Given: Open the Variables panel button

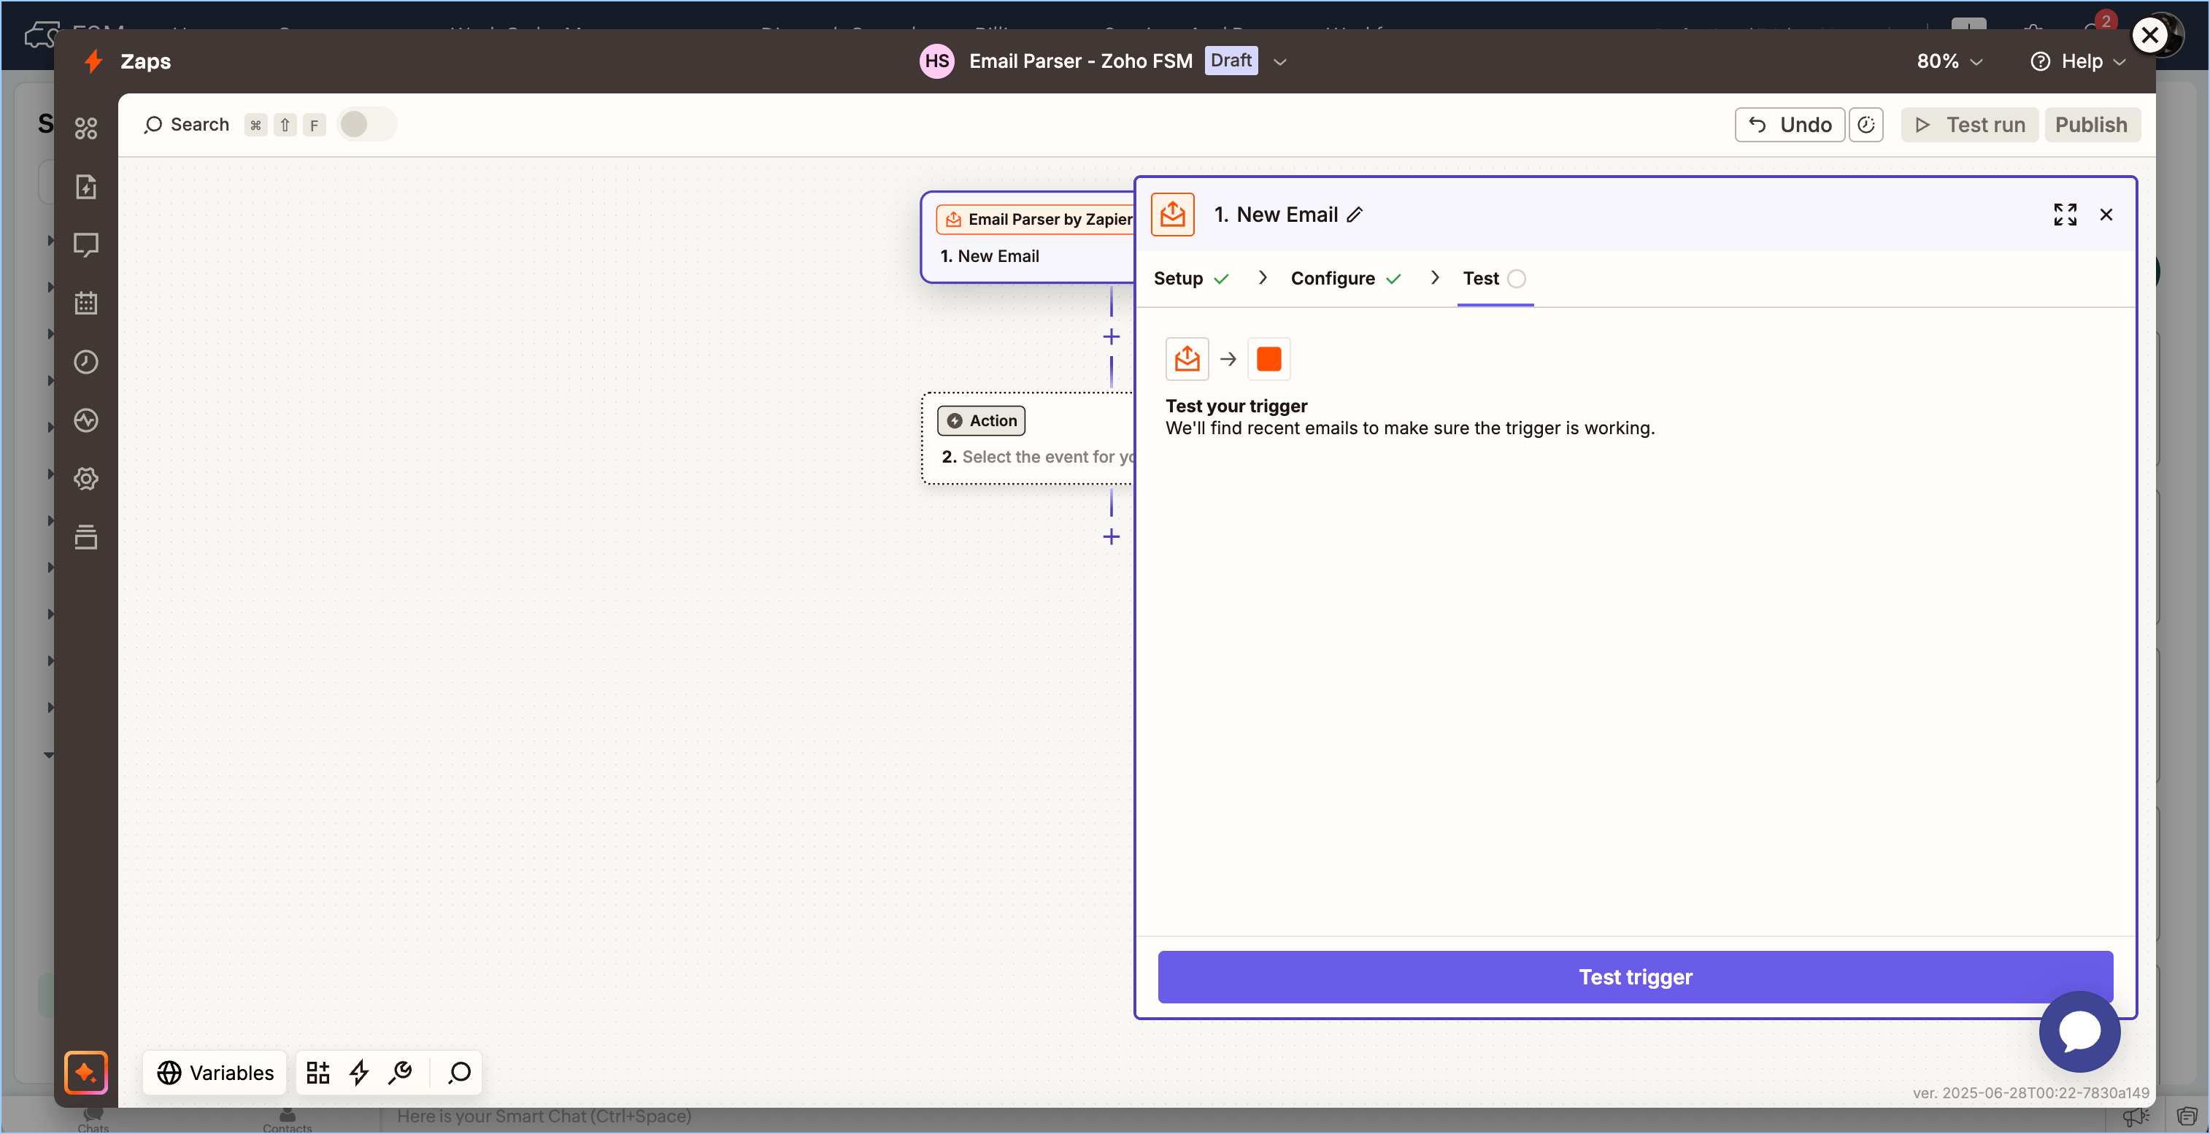Looking at the screenshot, I should point(215,1072).
